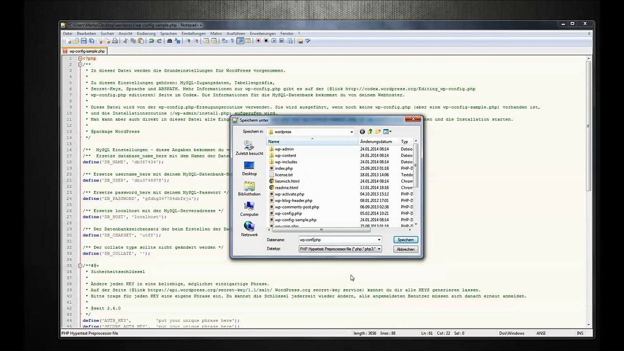Click the Zoom Out toolbar icon

point(196,41)
